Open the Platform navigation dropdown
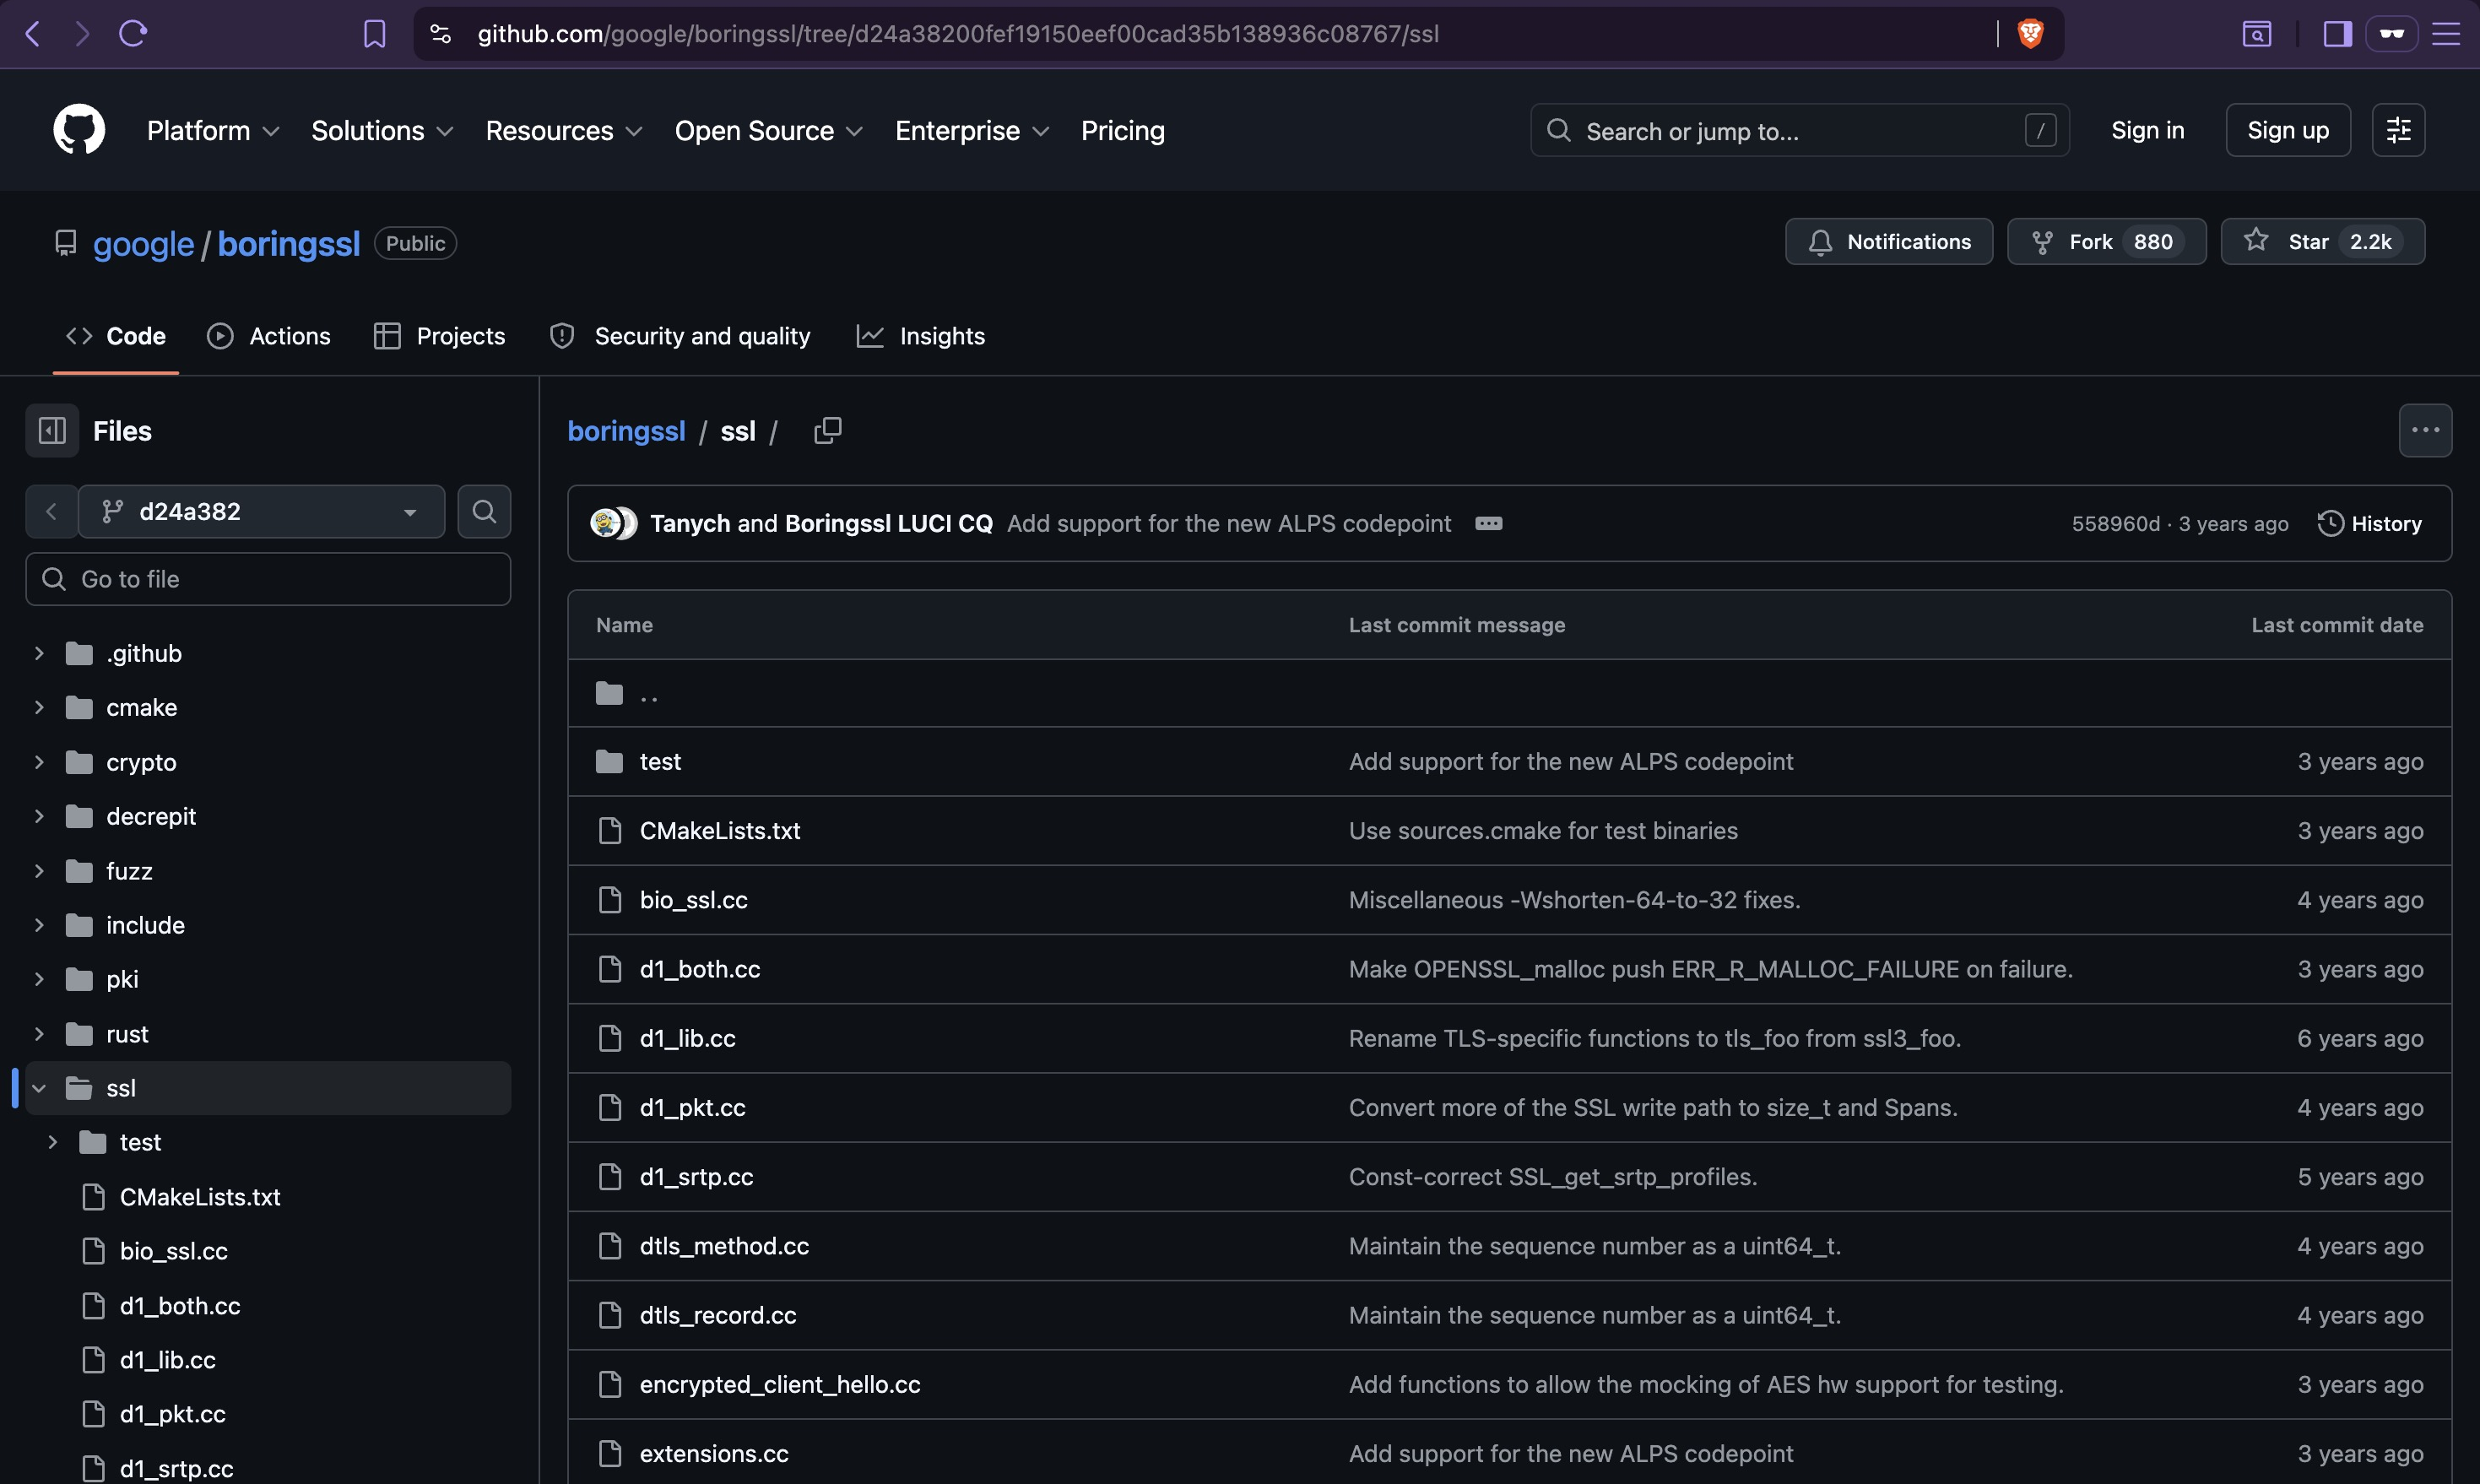This screenshot has height=1484, width=2480. point(213,131)
